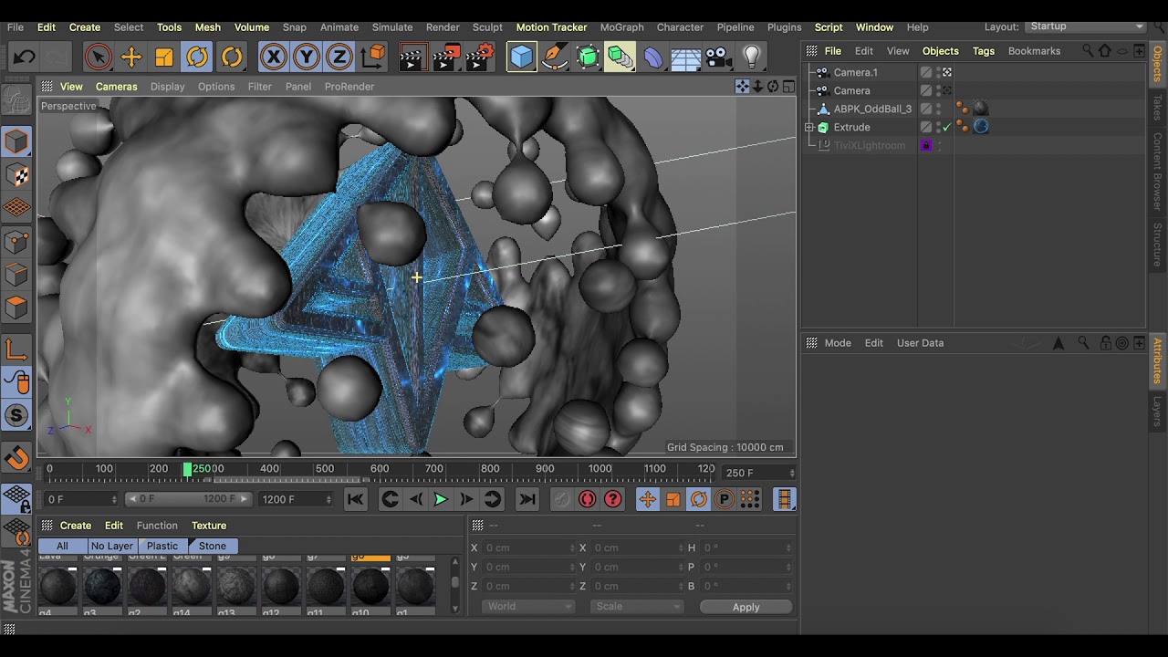Open the Cameras viewport menu
1168x657 pixels.
[116, 87]
